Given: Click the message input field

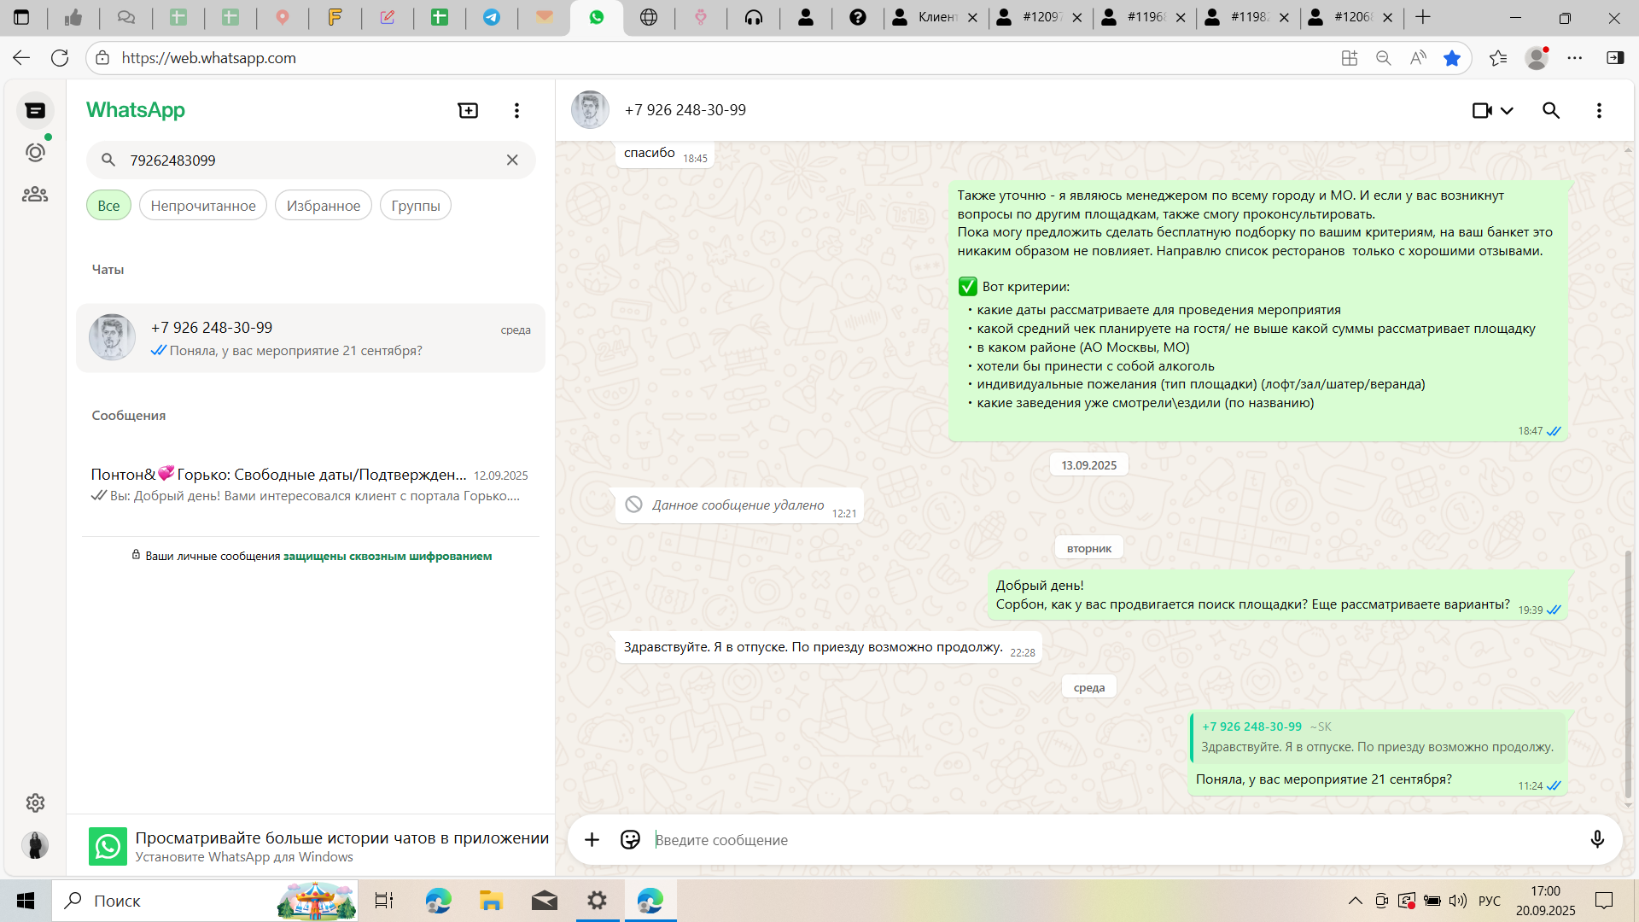Looking at the screenshot, I should point(1110,840).
